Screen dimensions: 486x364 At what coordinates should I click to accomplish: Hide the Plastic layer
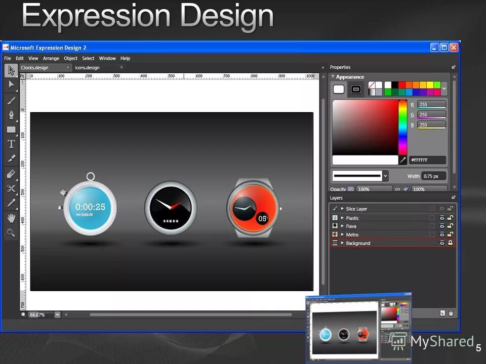pos(442,218)
